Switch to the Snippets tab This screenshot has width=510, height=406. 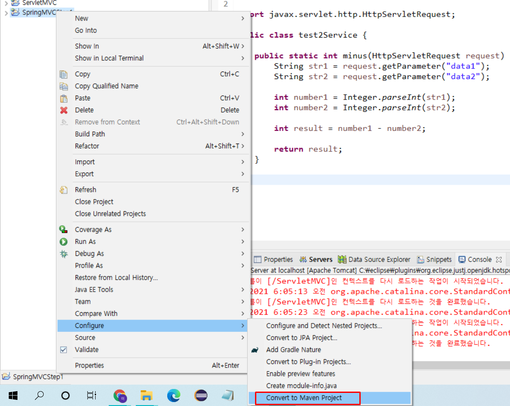[434, 259]
